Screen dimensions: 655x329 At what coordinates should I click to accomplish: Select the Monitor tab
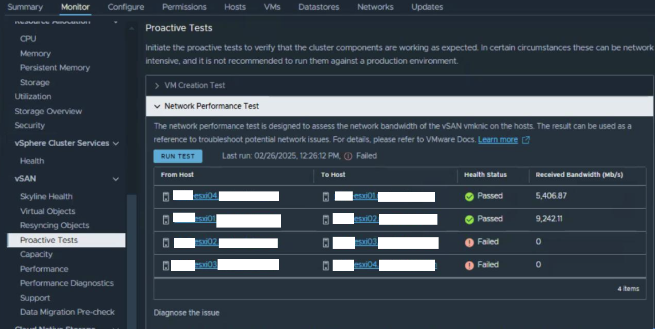pos(75,7)
